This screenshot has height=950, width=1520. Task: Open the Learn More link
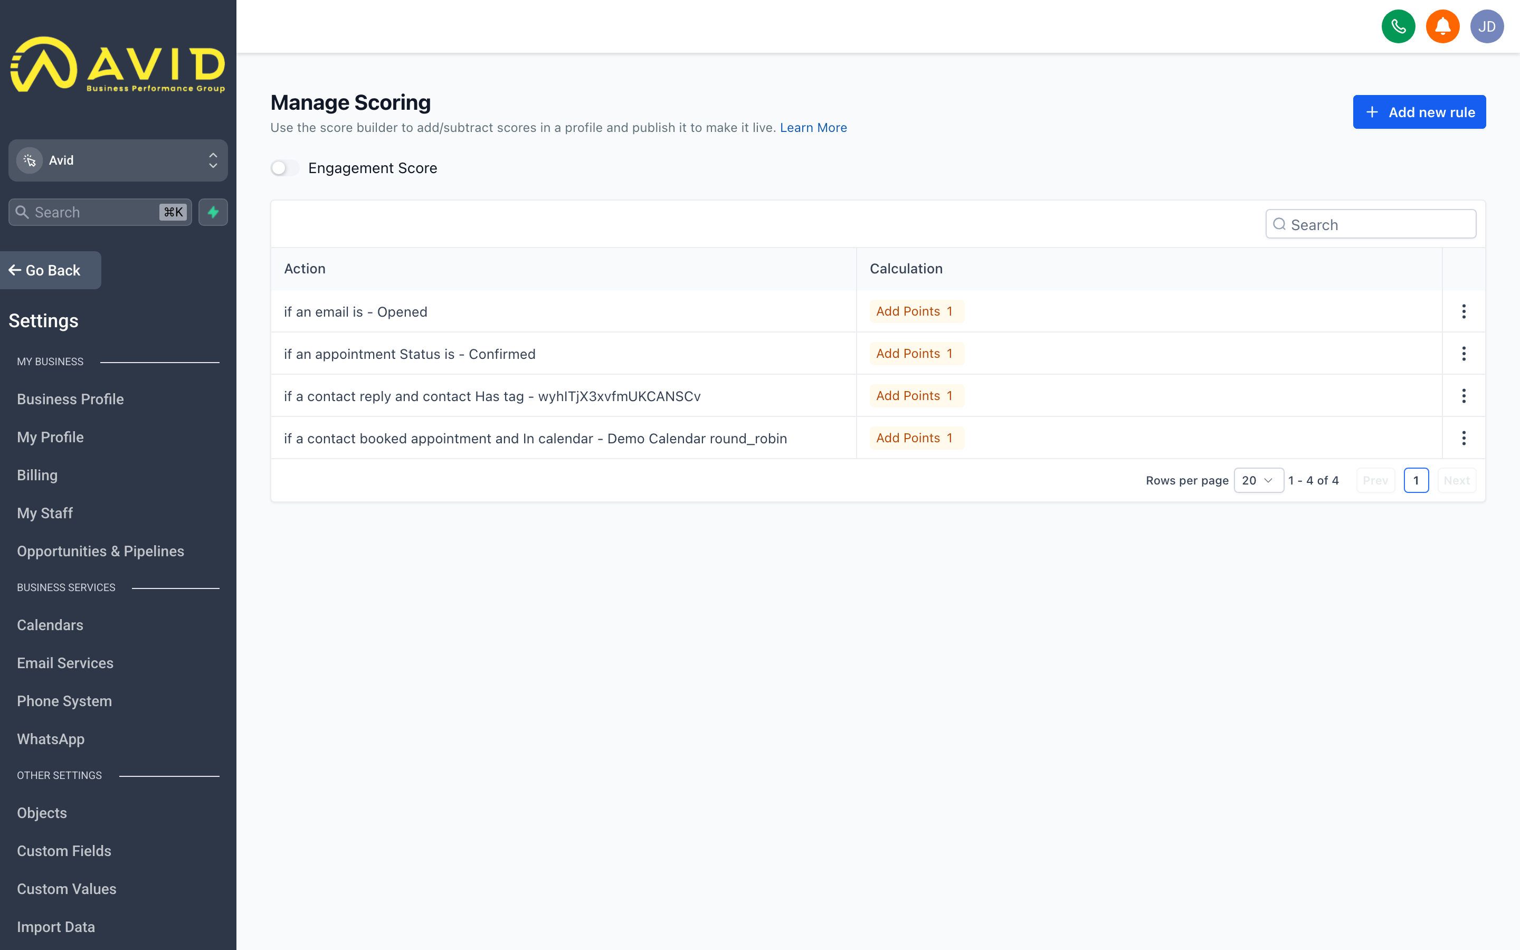coord(813,128)
